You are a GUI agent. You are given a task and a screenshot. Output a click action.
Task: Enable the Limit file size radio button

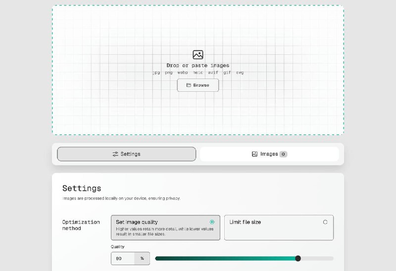(x=325, y=222)
